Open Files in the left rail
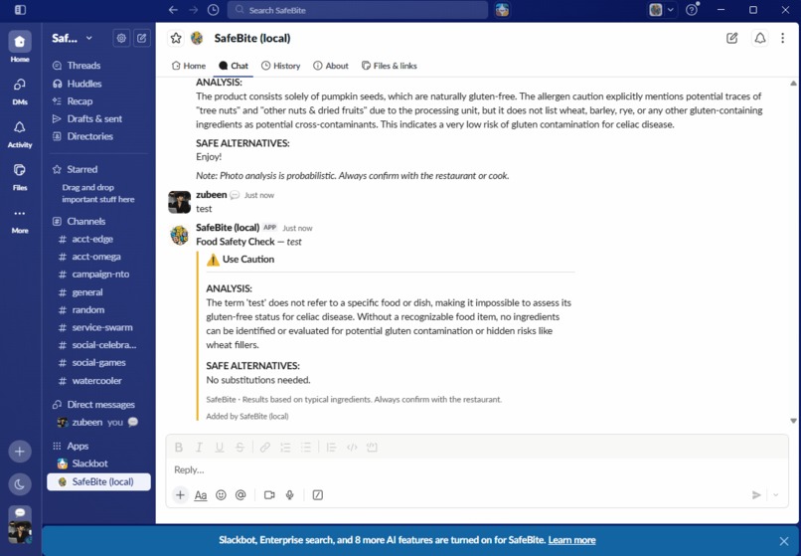The width and height of the screenshot is (801, 556). [20, 176]
